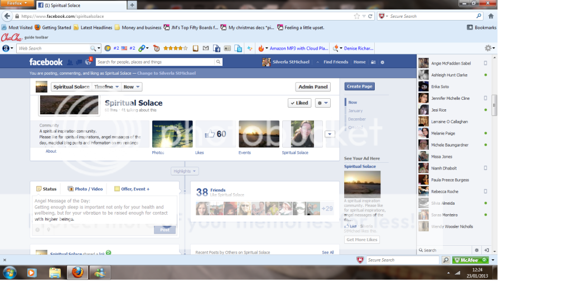Click McAfee shield icon in bottom bar
Screen dimensions: 570x295
(x=360, y=260)
